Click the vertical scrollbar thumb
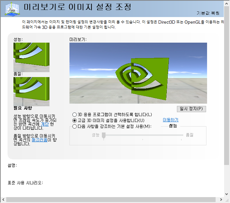The height and width of the screenshot is (203, 230). click(x=227, y=86)
